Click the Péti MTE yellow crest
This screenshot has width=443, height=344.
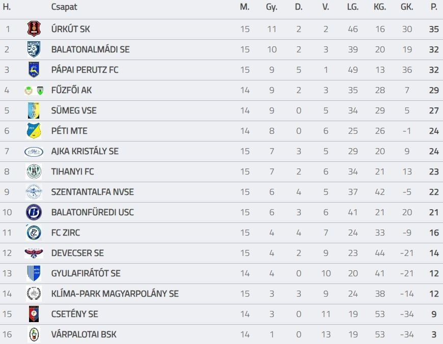pos(34,131)
